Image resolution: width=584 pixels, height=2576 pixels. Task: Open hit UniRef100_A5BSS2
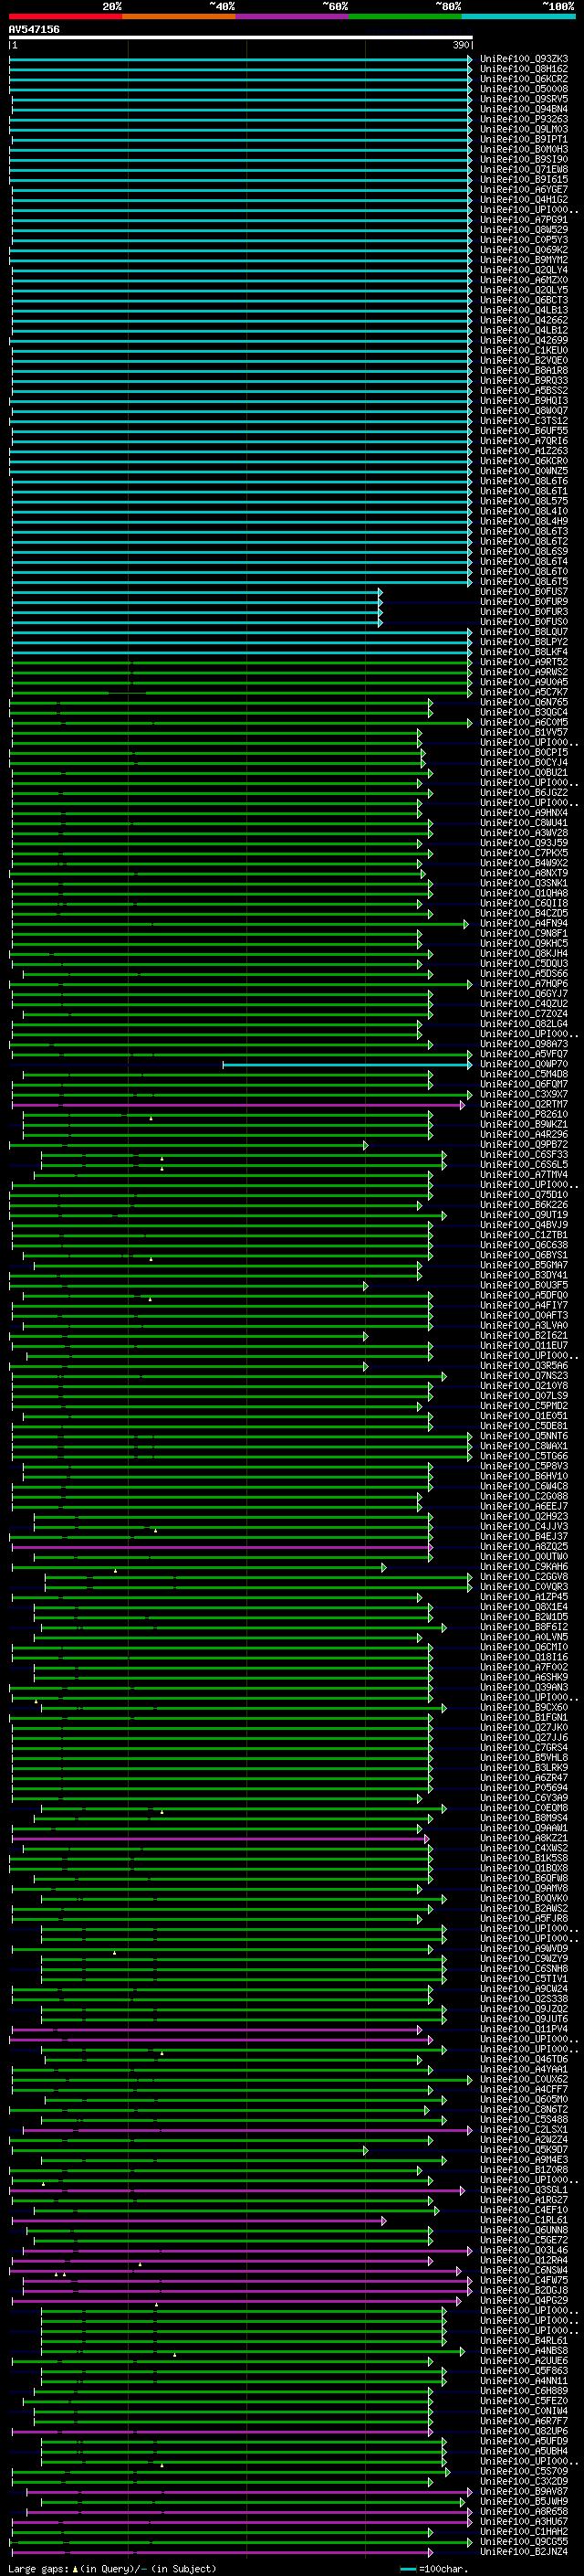[524, 390]
